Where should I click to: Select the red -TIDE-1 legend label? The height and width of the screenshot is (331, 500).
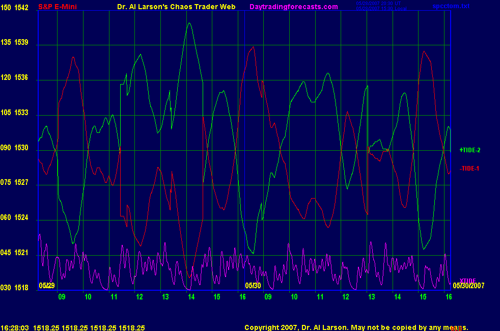point(469,168)
